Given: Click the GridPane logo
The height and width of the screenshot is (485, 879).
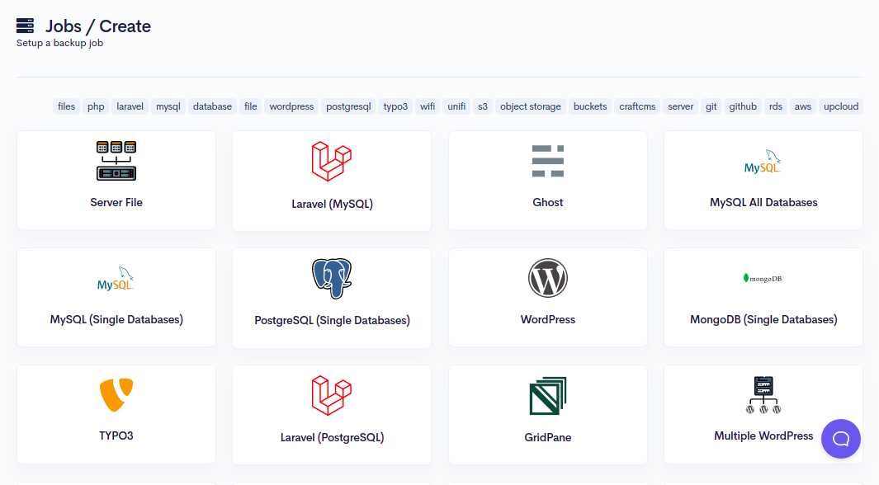Looking at the screenshot, I should point(548,395).
